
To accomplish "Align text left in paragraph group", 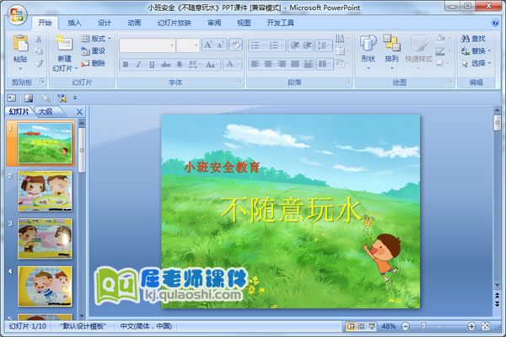I will pyautogui.click(x=255, y=64).
